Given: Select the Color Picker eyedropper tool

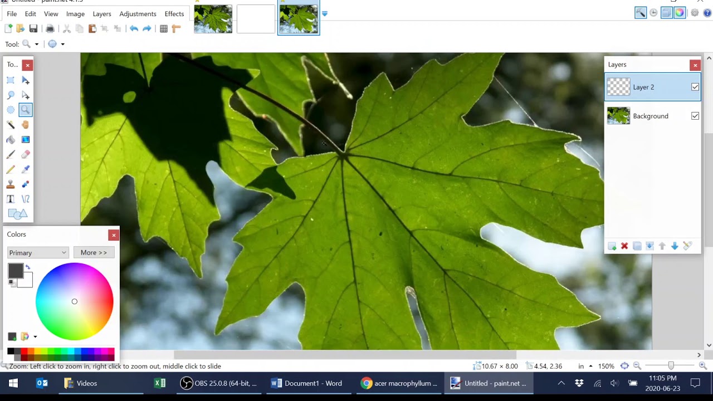Looking at the screenshot, I should click(x=25, y=169).
